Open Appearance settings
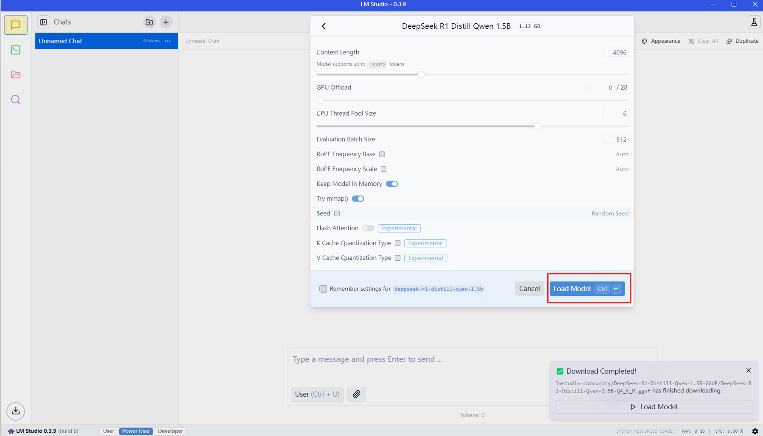The height and width of the screenshot is (436, 763). point(661,41)
